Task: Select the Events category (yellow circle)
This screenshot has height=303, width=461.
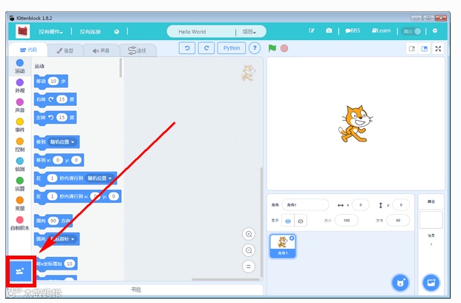Action: 20,125
